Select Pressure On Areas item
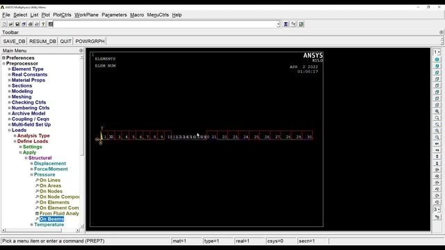The width and height of the screenshot is (445, 250). point(50,185)
